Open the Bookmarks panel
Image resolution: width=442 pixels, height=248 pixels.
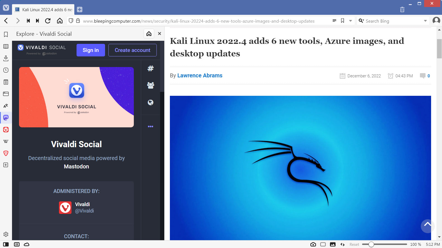pyautogui.click(x=6, y=34)
